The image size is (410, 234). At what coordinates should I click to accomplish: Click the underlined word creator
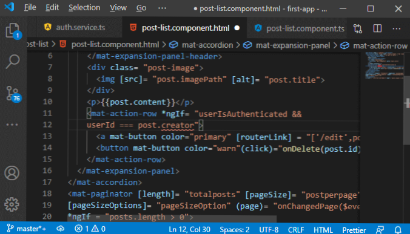click(177, 125)
